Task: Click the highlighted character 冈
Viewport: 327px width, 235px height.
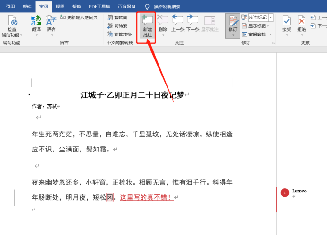Action: 110,197
